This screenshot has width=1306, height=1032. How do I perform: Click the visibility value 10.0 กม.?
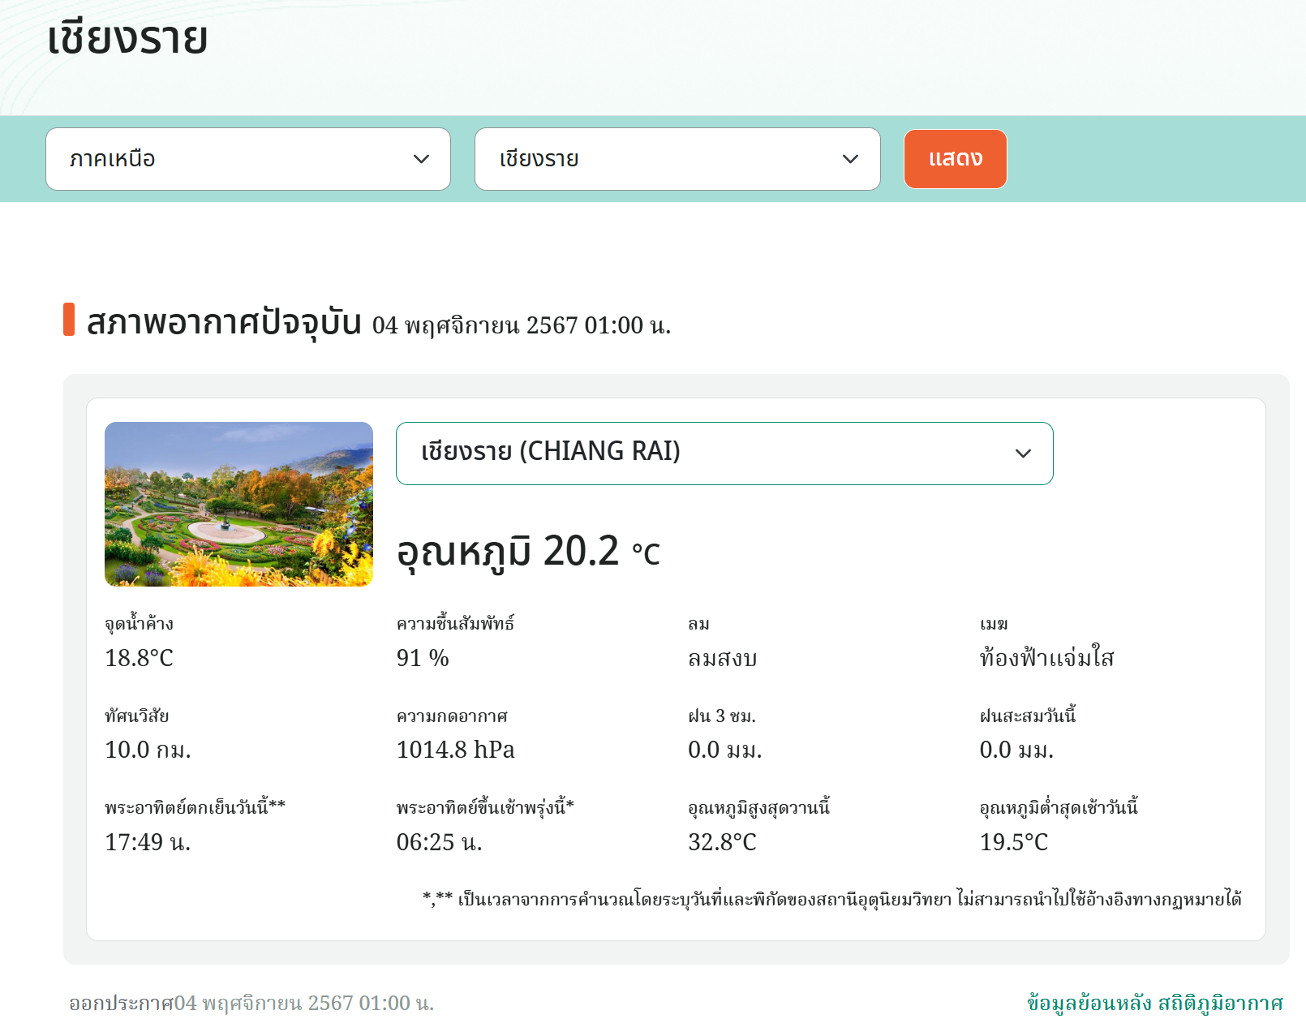coord(148,750)
